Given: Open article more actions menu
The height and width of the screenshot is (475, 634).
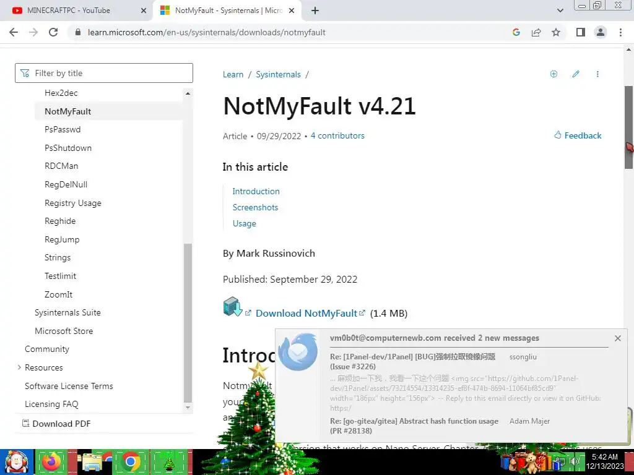Looking at the screenshot, I should coord(597,74).
